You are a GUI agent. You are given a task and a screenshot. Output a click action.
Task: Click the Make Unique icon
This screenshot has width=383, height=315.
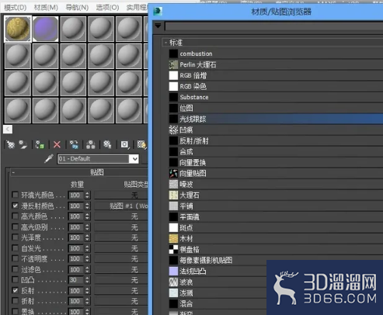coord(91,144)
